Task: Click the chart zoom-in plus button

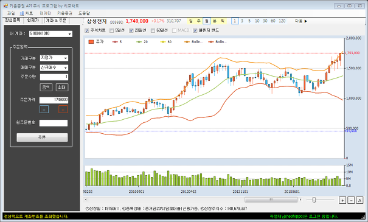Action: click(x=342, y=200)
